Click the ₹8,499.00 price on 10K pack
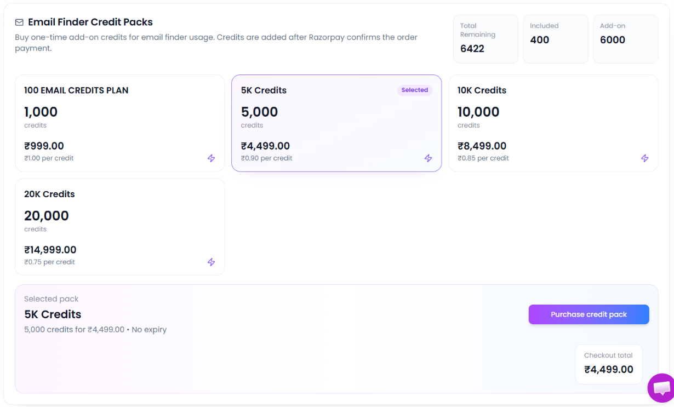The image size is (674, 407). (482, 146)
